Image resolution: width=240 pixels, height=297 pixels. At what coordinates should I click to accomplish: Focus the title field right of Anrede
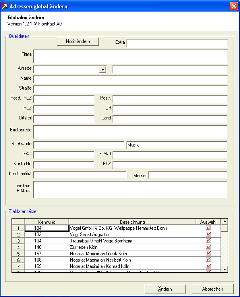(x=170, y=70)
